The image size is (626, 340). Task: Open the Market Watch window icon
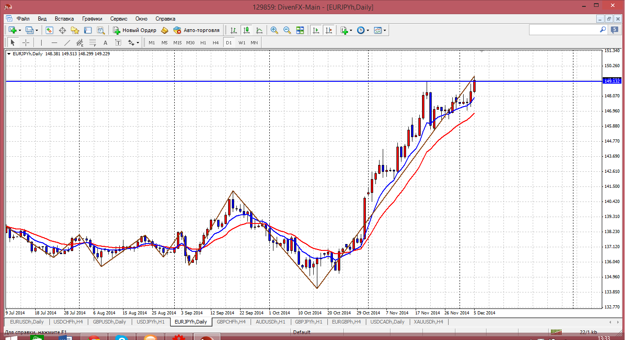49,30
